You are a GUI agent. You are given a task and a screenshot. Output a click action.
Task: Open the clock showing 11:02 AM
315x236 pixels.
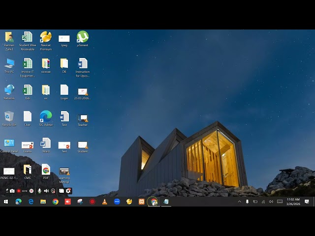(x=293, y=202)
